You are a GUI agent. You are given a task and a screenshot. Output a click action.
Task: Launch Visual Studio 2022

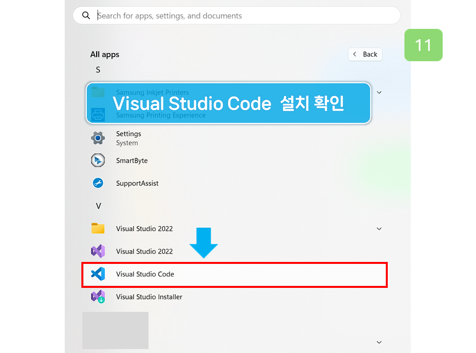pos(143,251)
